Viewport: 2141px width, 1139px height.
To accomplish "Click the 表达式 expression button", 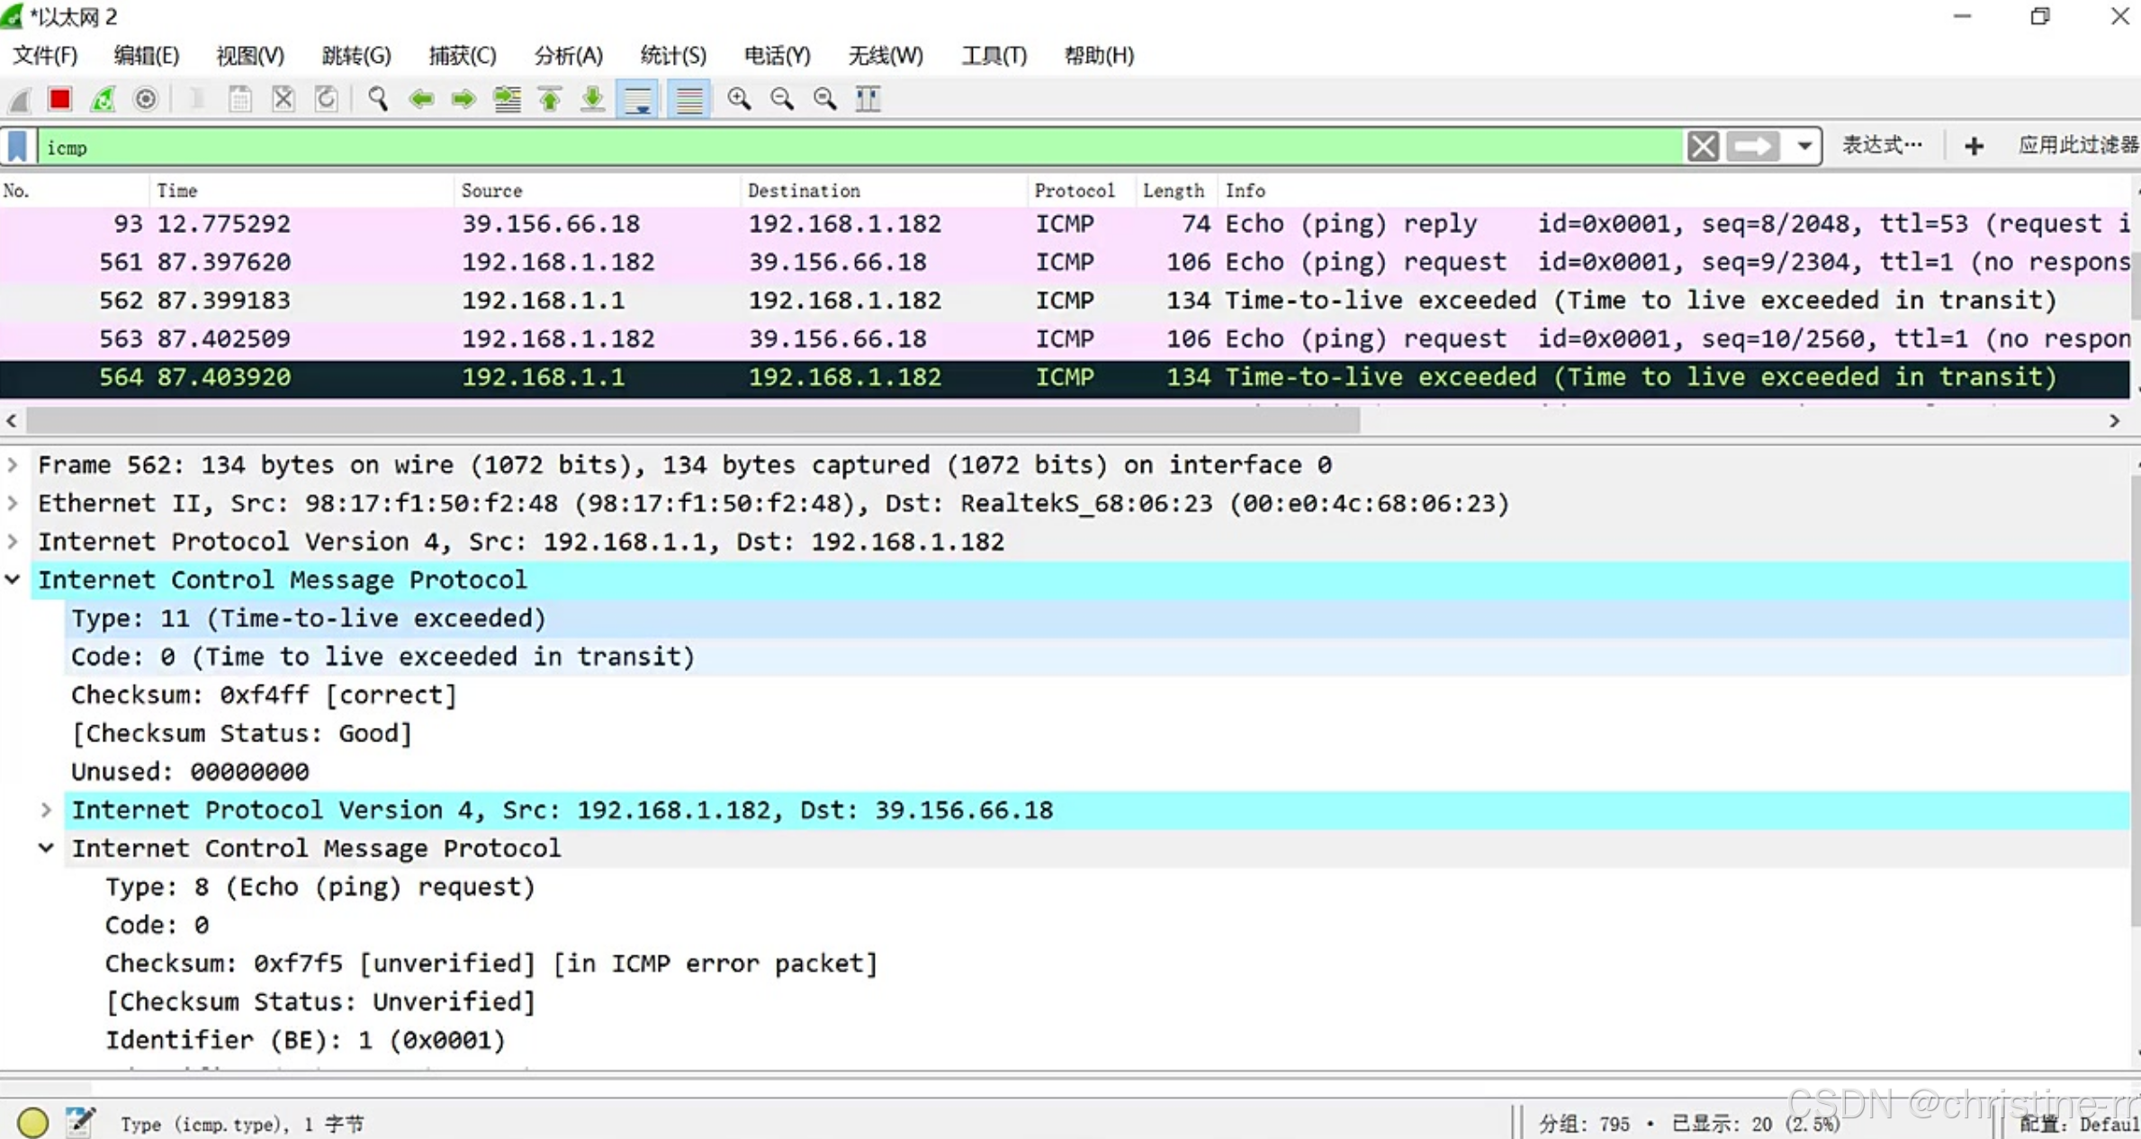I will [1881, 146].
